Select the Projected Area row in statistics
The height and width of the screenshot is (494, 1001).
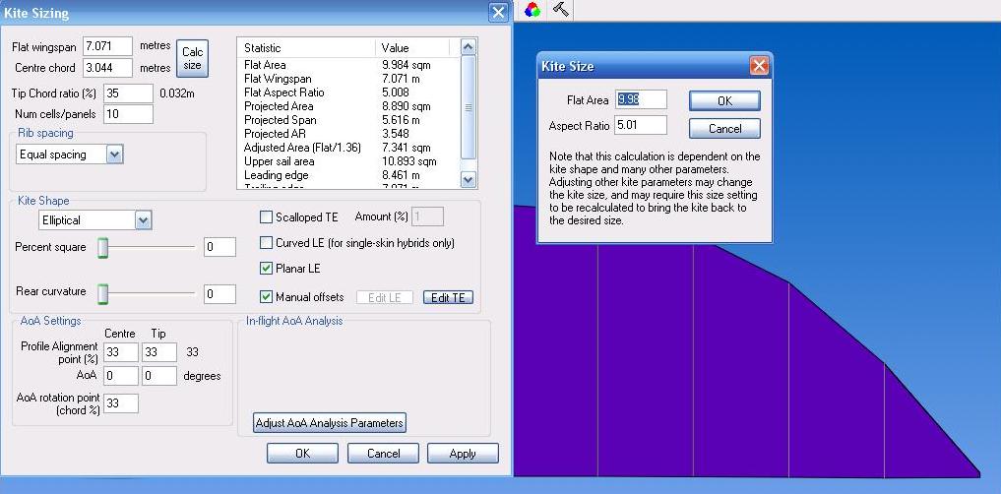pyautogui.click(x=279, y=106)
